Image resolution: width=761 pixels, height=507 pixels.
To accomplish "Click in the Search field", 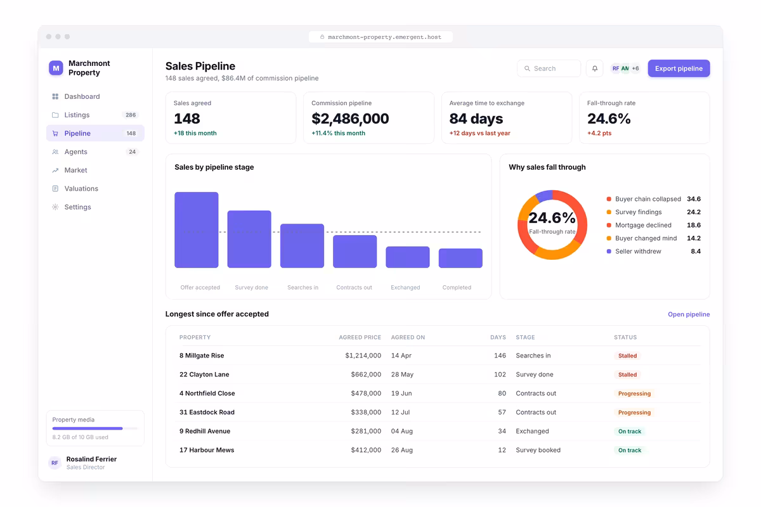I will pyautogui.click(x=549, y=68).
